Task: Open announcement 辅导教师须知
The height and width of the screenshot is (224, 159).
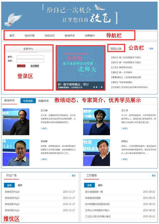Action: point(122,67)
